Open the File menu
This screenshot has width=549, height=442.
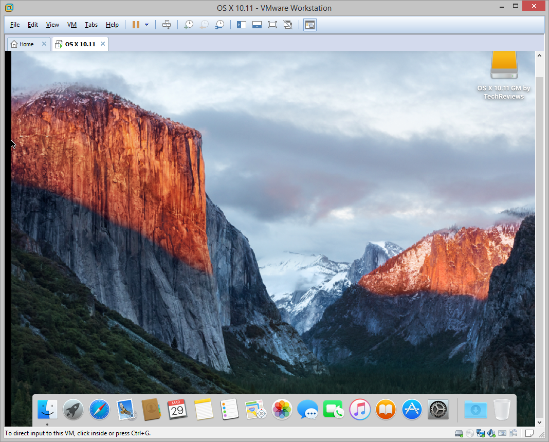tap(15, 25)
